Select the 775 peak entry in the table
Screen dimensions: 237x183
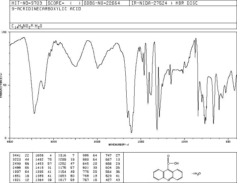point(90,172)
